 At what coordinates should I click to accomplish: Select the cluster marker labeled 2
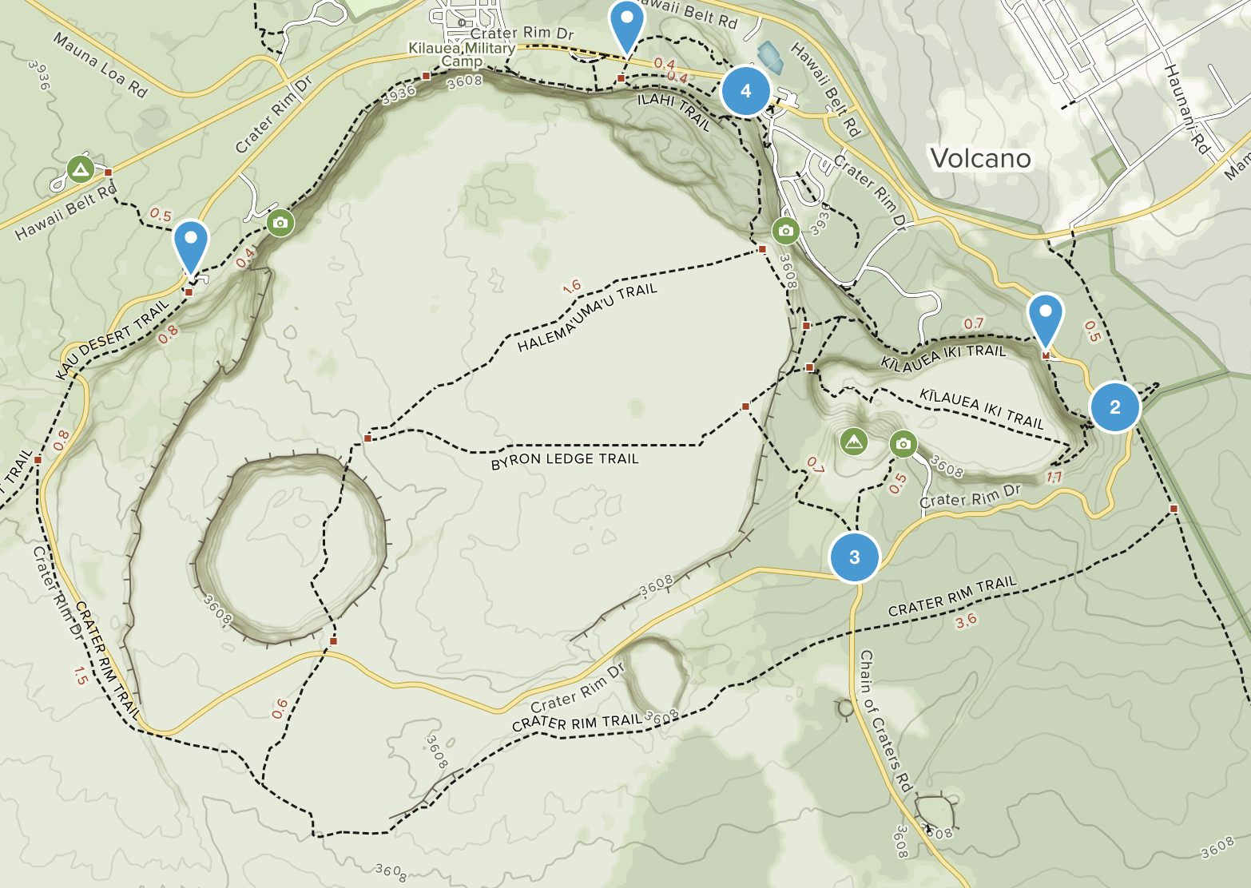click(1115, 406)
